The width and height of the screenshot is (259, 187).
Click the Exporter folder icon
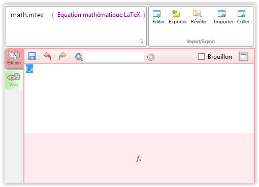coord(176,14)
